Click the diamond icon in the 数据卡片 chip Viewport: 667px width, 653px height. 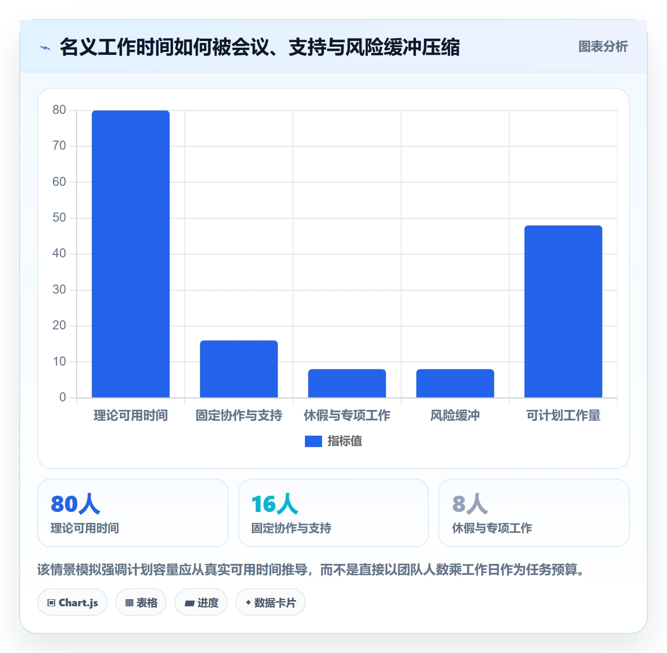248,602
